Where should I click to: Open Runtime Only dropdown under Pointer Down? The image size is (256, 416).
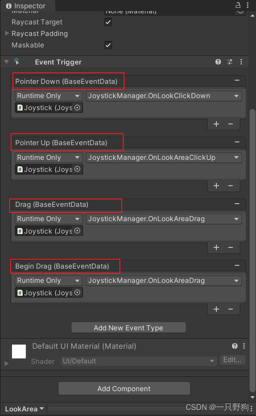click(48, 96)
